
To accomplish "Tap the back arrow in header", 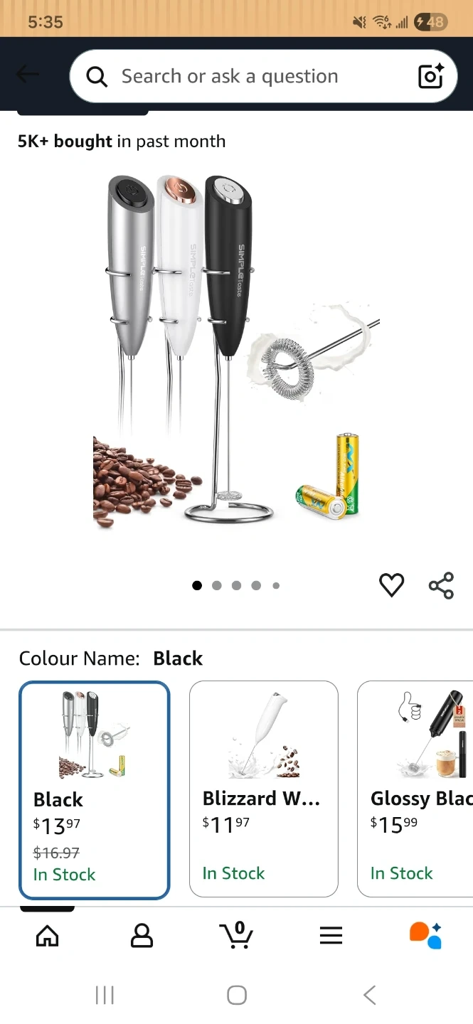I will click(28, 74).
